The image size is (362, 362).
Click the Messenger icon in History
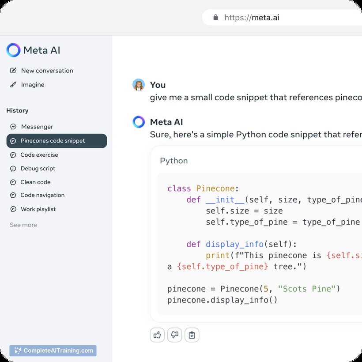click(13, 127)
